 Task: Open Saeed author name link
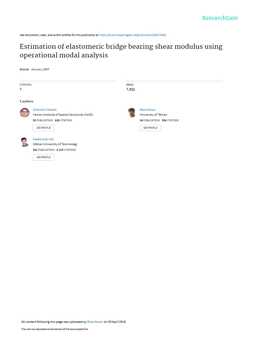[x=43, y=139]
